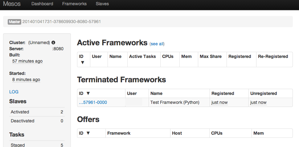Sort active frameworks by Active Tasks

tap(142, 56)
